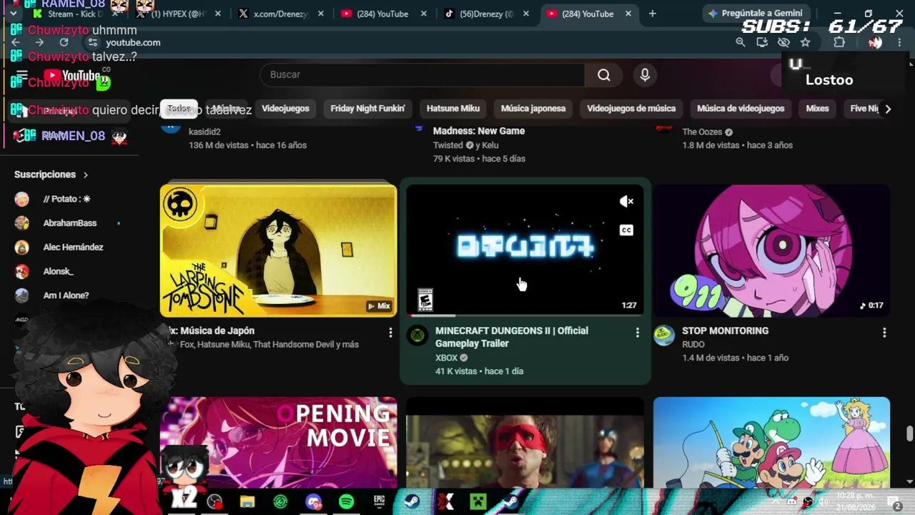This screenshot has width=915, height=515.
Task: Click the YouTube search magnifier button
Action: 604,75
